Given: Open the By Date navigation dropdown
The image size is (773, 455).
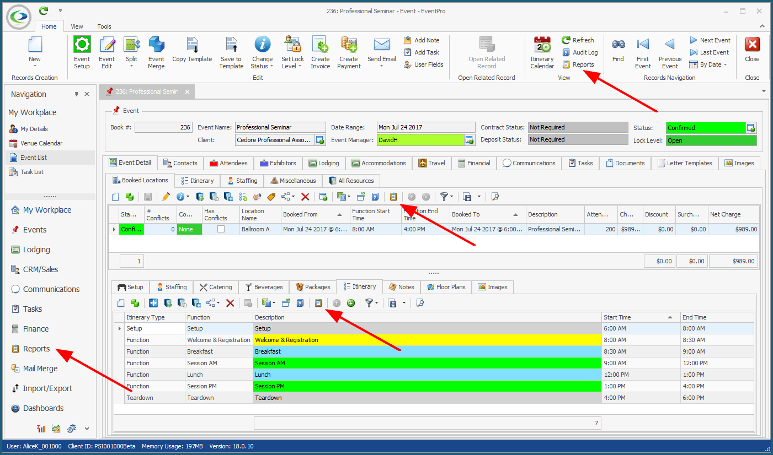Looking at the screenshot, I should click(708, 64).
